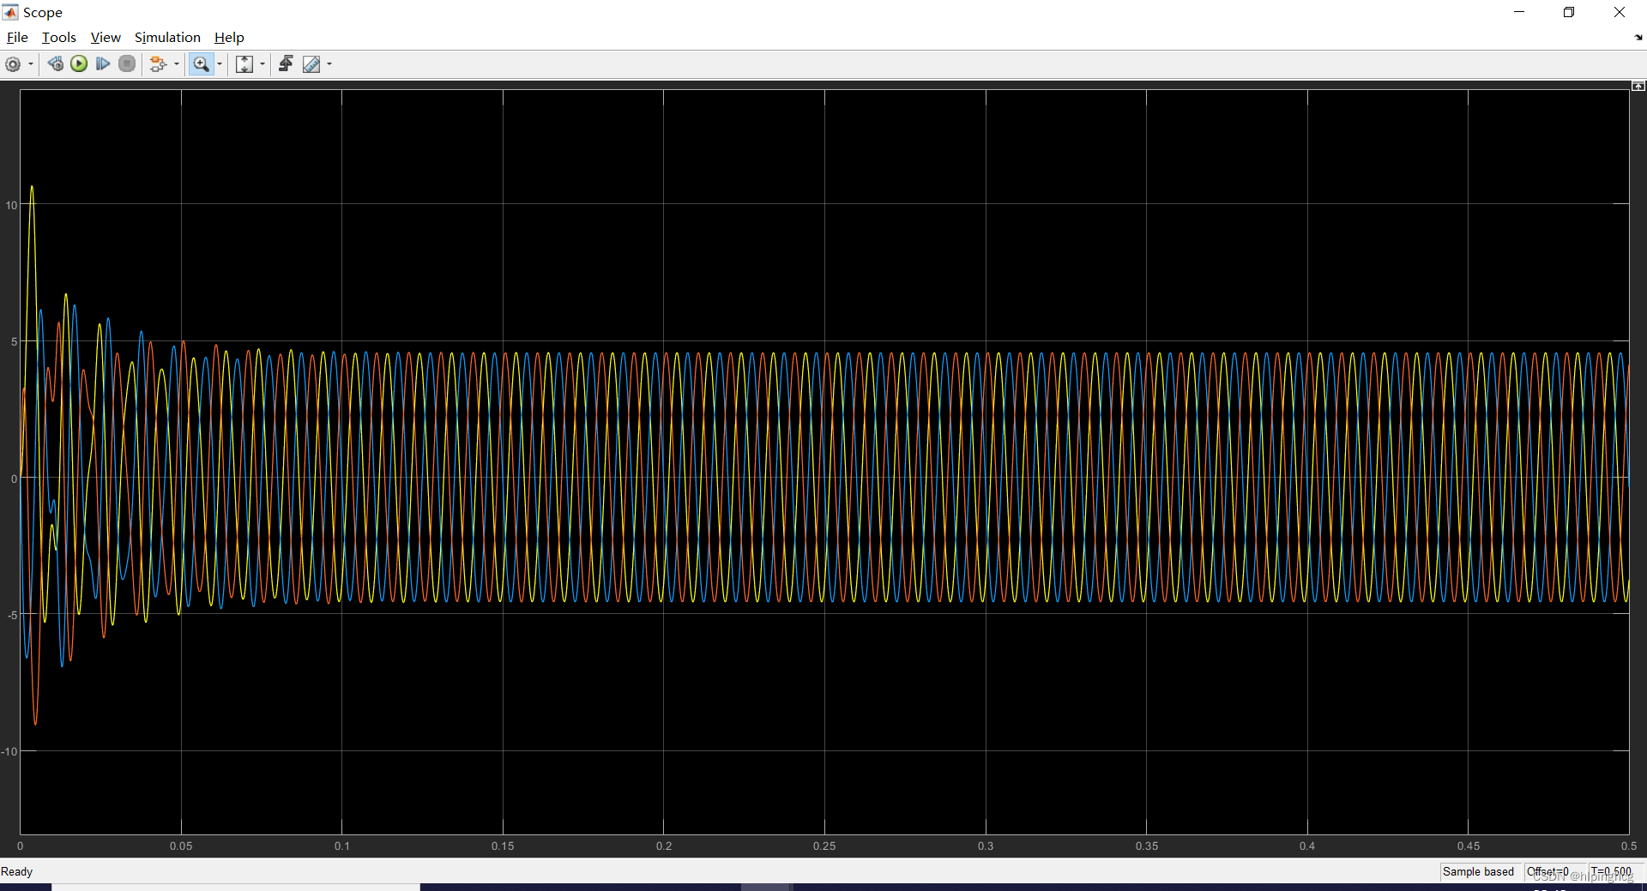The width and height of the screenshot is (1647, 891).
Task: Click the yellow signal's initial peak above 10
Action: tap(32, 187)
